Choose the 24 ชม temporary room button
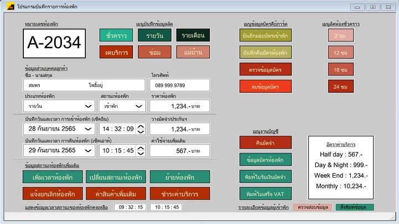This screenshot has height=224, width=399. click(340, 86)
